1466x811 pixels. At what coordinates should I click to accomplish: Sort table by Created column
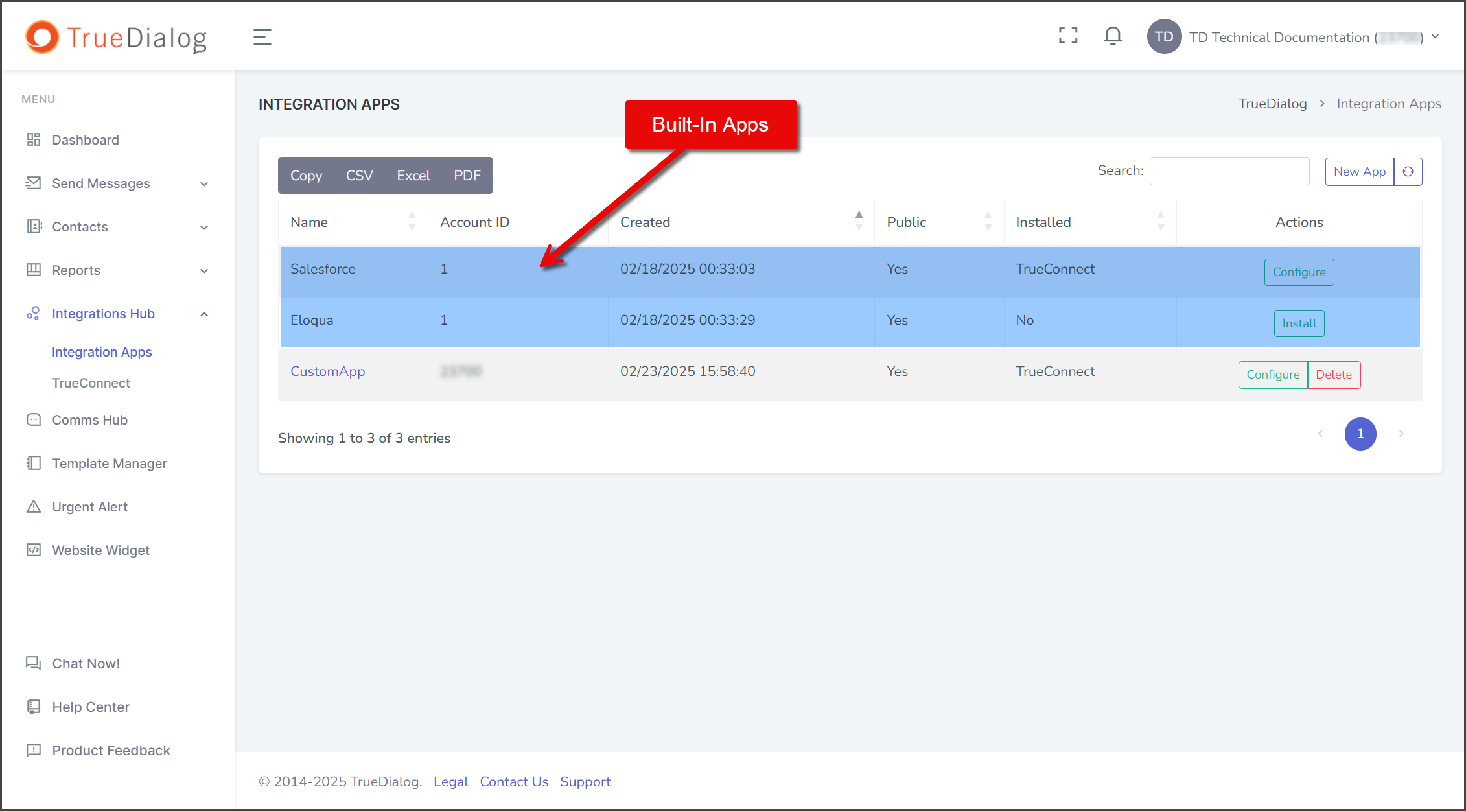coord(741,222)
